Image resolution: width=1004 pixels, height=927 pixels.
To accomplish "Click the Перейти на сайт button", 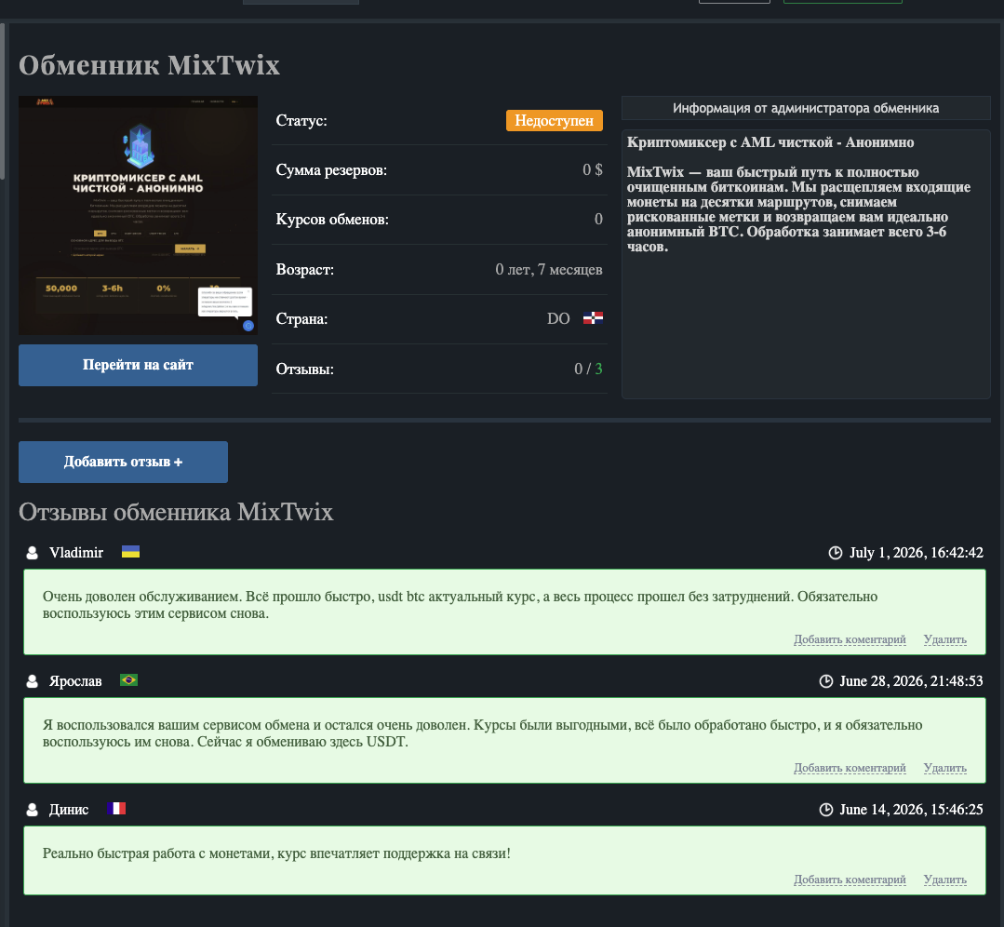I will [139, 365].
